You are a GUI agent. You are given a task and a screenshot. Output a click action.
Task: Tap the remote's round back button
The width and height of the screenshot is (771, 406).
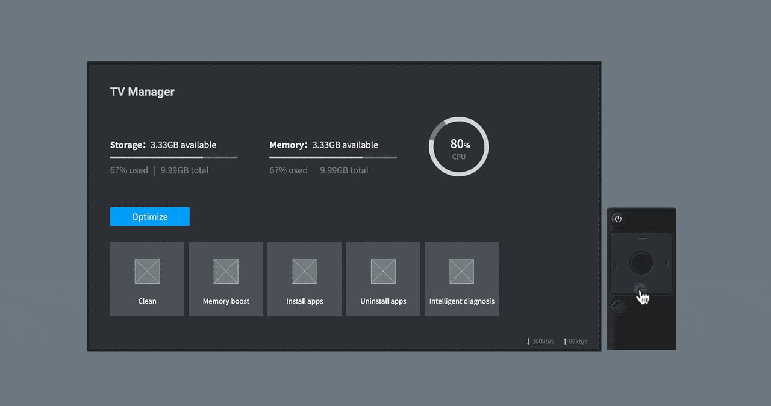[618, 307]
